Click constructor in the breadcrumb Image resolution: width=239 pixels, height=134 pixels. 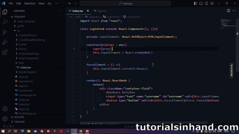coord(134,17)
